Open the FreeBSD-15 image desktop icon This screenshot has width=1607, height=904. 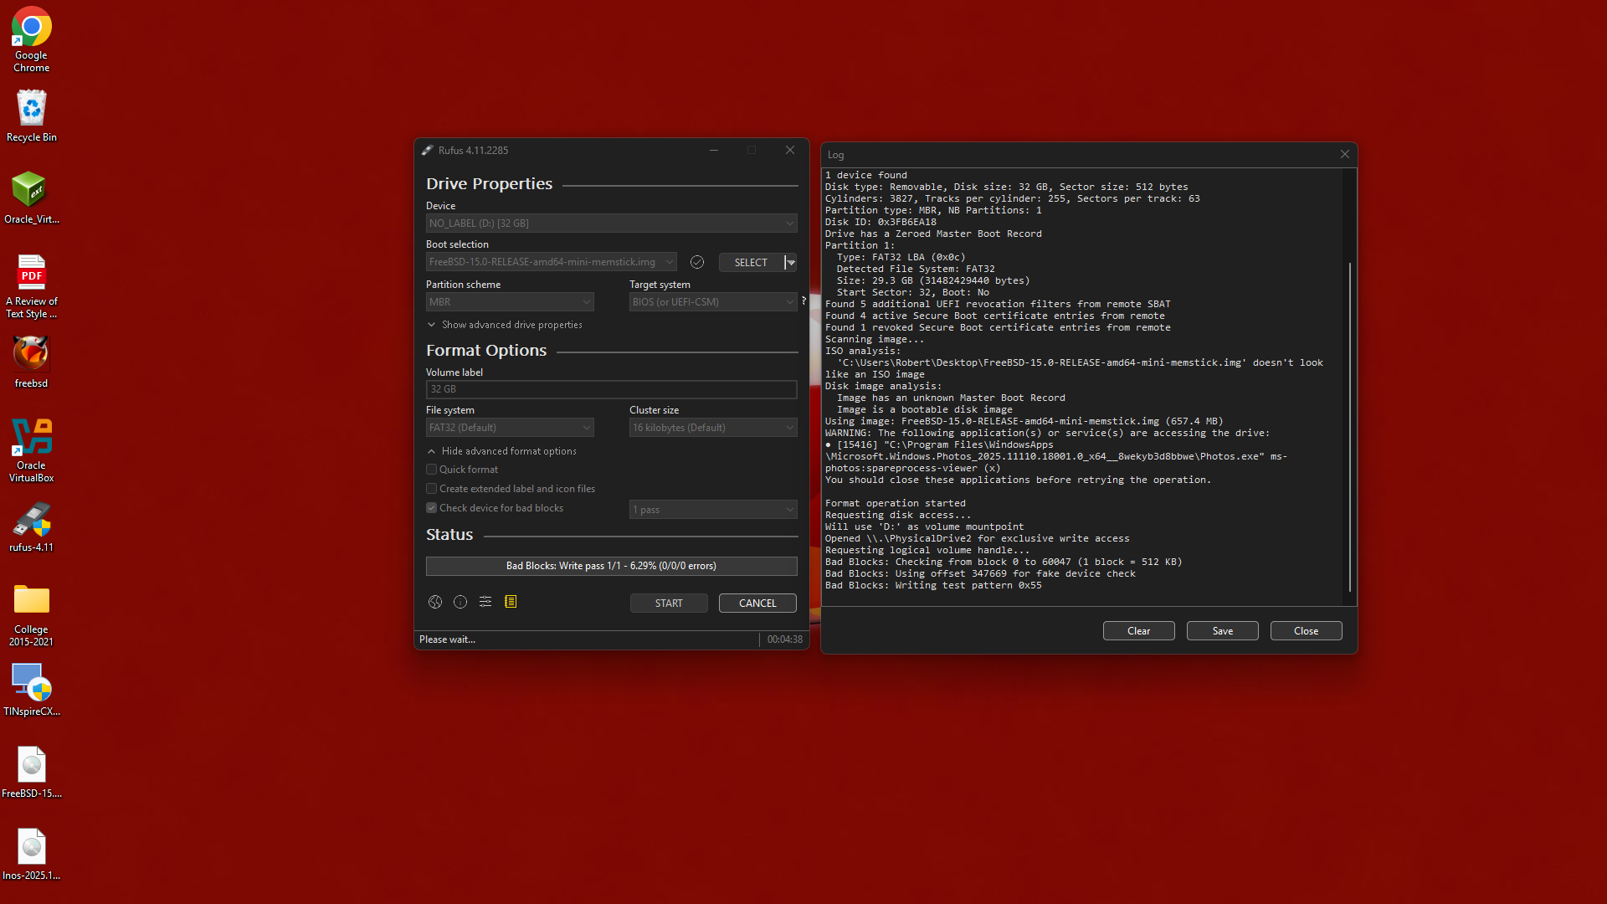click(31, 764)
